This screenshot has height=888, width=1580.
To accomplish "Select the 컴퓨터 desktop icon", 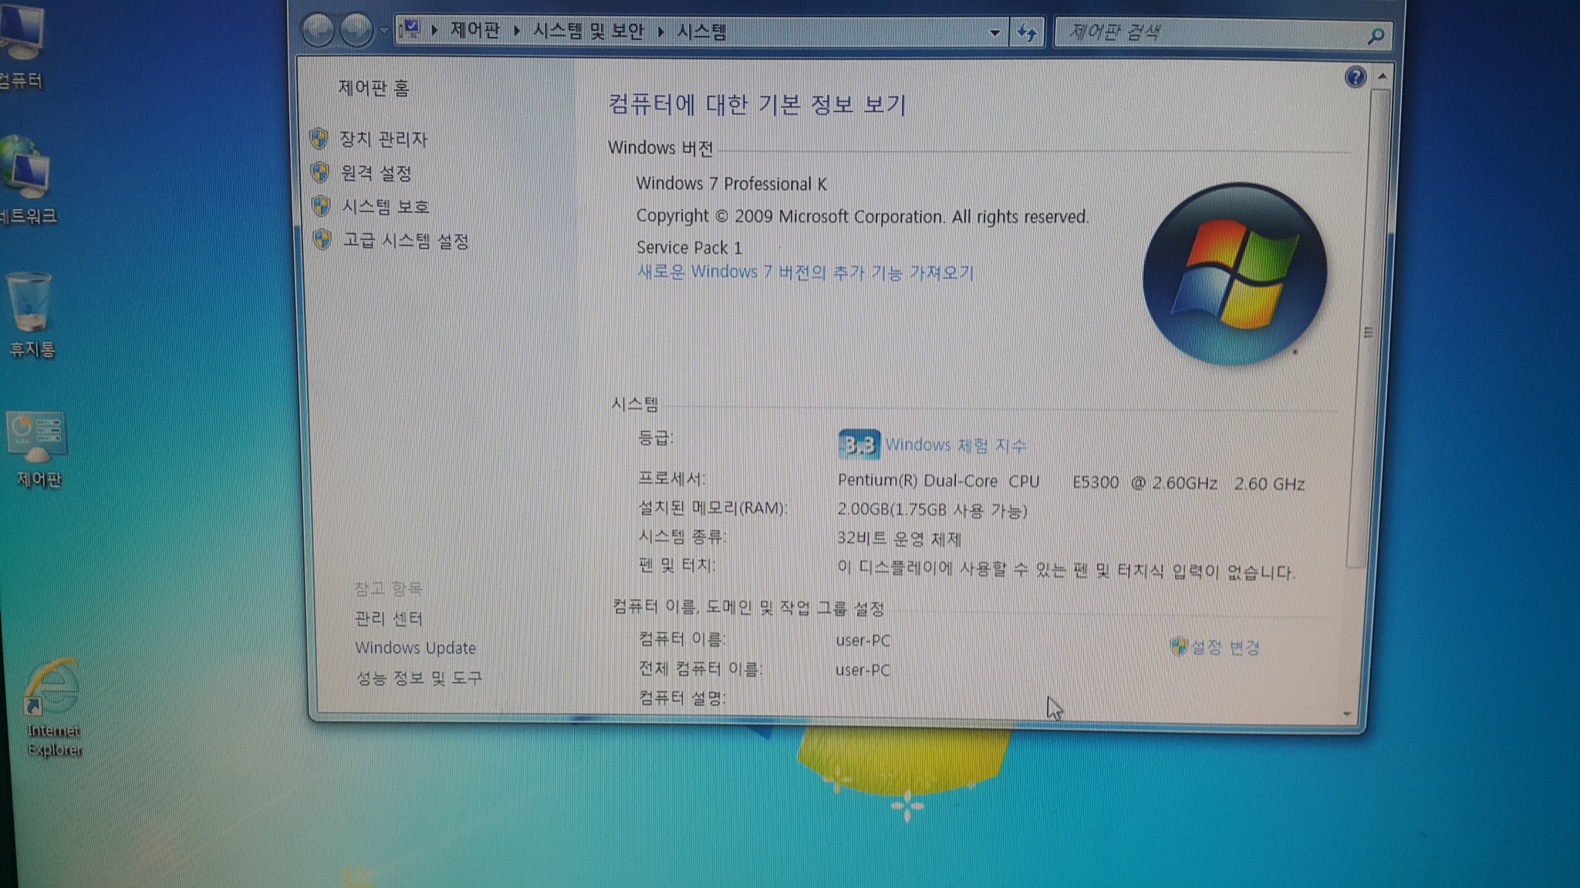I will point(21,46).
